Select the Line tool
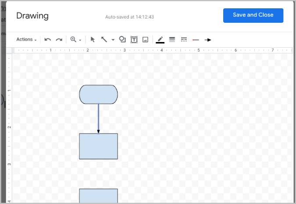 pos(104,39)
